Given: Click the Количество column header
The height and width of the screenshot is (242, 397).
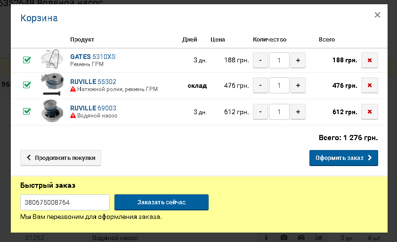Looking at the screenshot, I should (270, 40).
